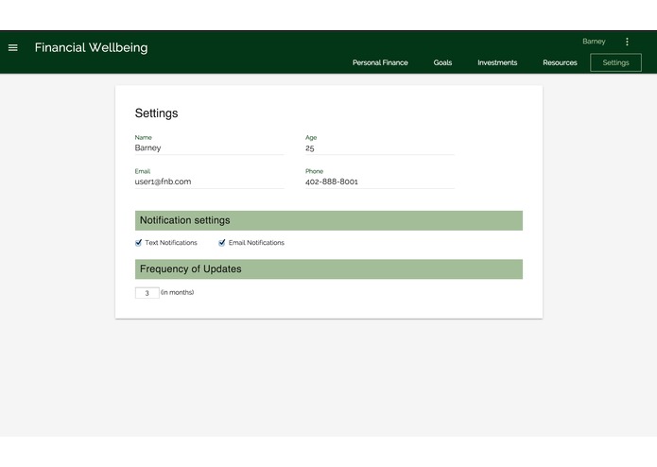Uncheck the Text Notifications checkbox
The width and height of the screenshot is (657, 467).
[x=138, y=243]
